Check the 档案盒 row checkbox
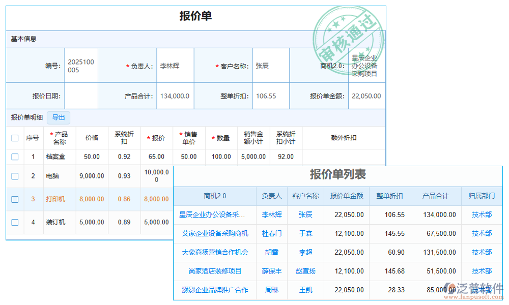 pos(15,157)
